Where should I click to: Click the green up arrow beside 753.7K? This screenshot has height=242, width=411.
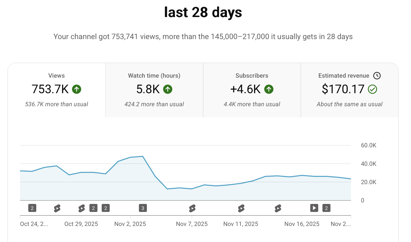click(77, 89)
